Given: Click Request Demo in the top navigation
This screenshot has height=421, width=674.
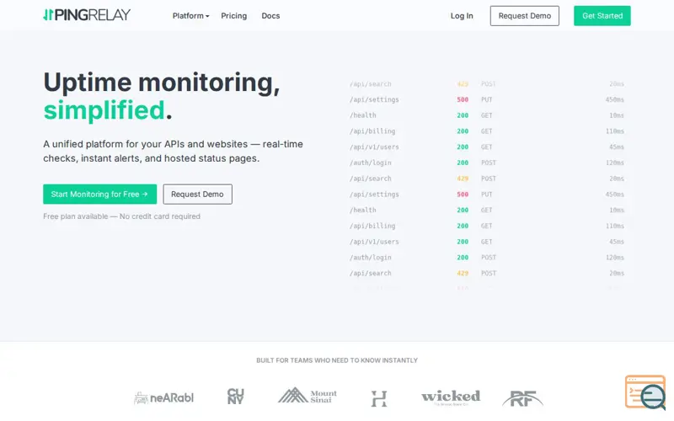Looking at the screenshot, I should (x=524, y=16).
